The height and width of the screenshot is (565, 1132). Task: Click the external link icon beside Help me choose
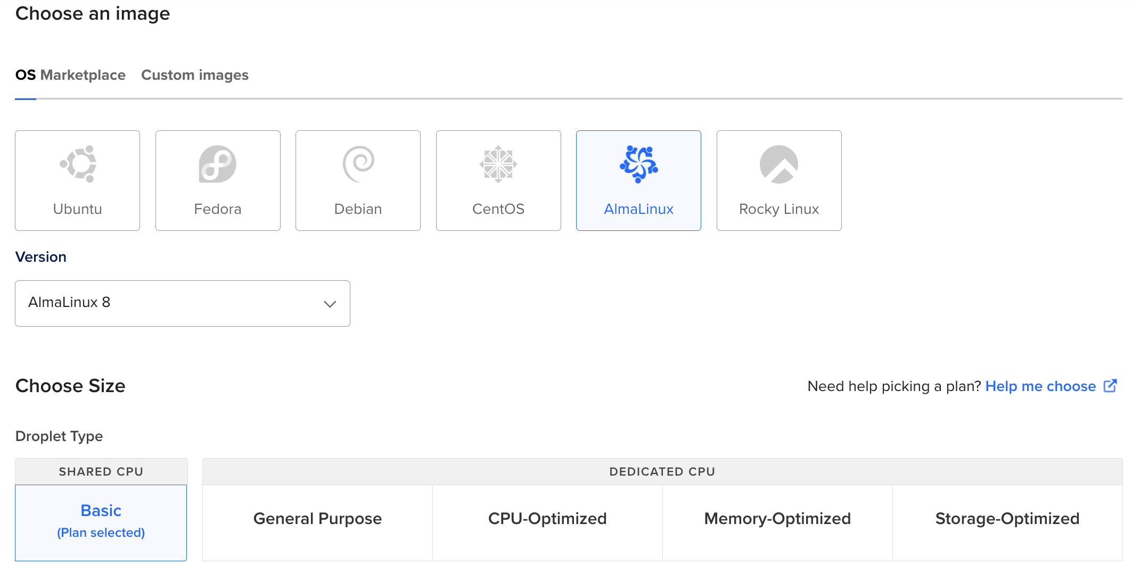click(1110, 386)
